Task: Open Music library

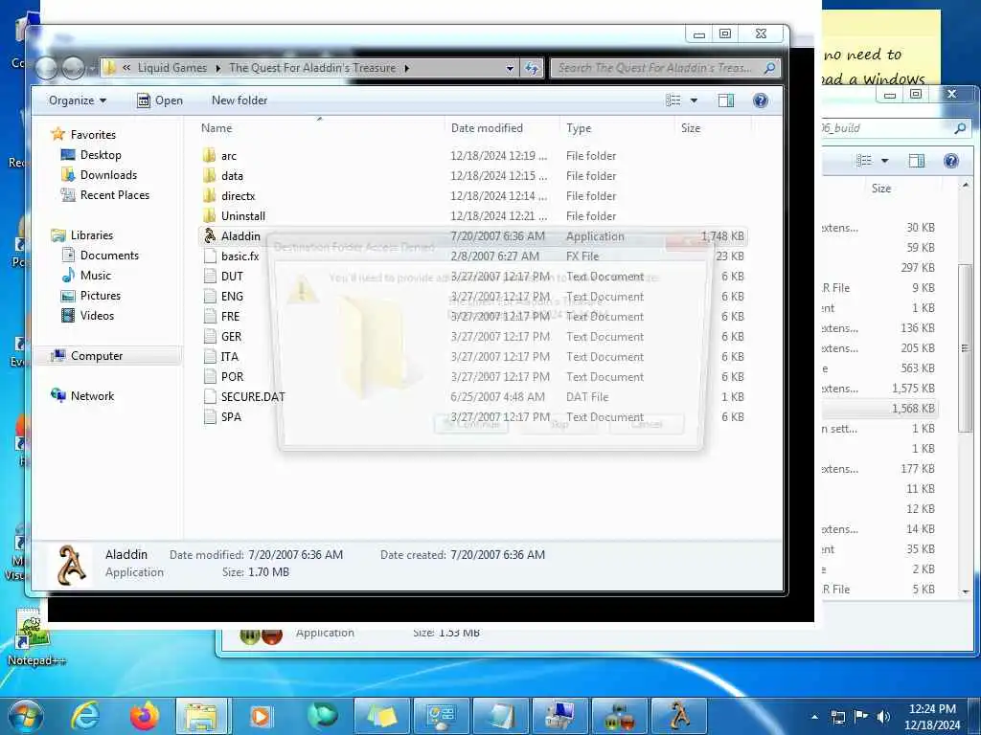Action: [95, 275]
